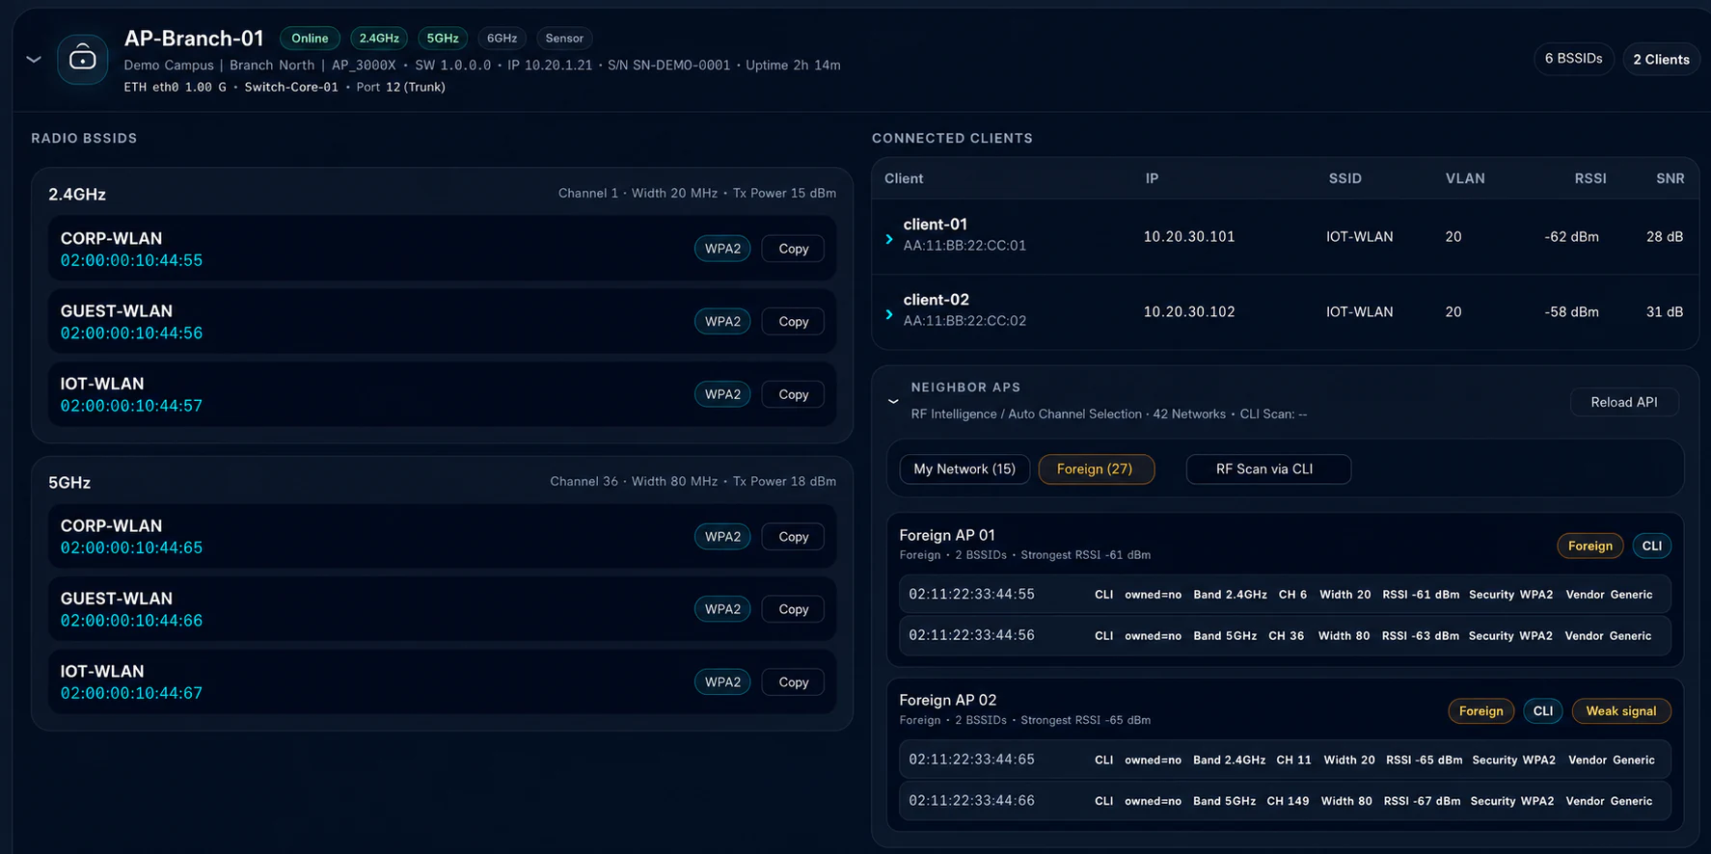Click BSSID text 02:00:00:10:44:55

tap(131, 260)
